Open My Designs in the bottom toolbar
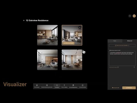Image resolution: width=137 pixels, height=103 pixels. (x=37, y=86)
